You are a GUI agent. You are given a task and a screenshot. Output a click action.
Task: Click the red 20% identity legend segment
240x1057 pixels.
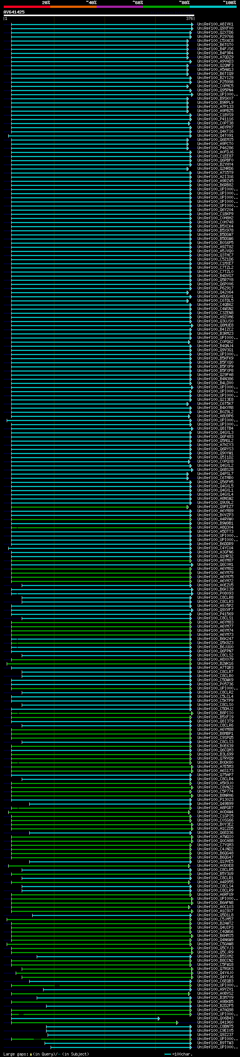27,7
